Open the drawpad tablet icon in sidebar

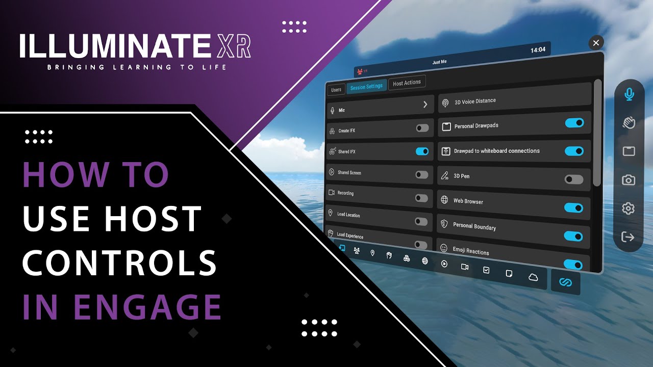coord(629,151)
